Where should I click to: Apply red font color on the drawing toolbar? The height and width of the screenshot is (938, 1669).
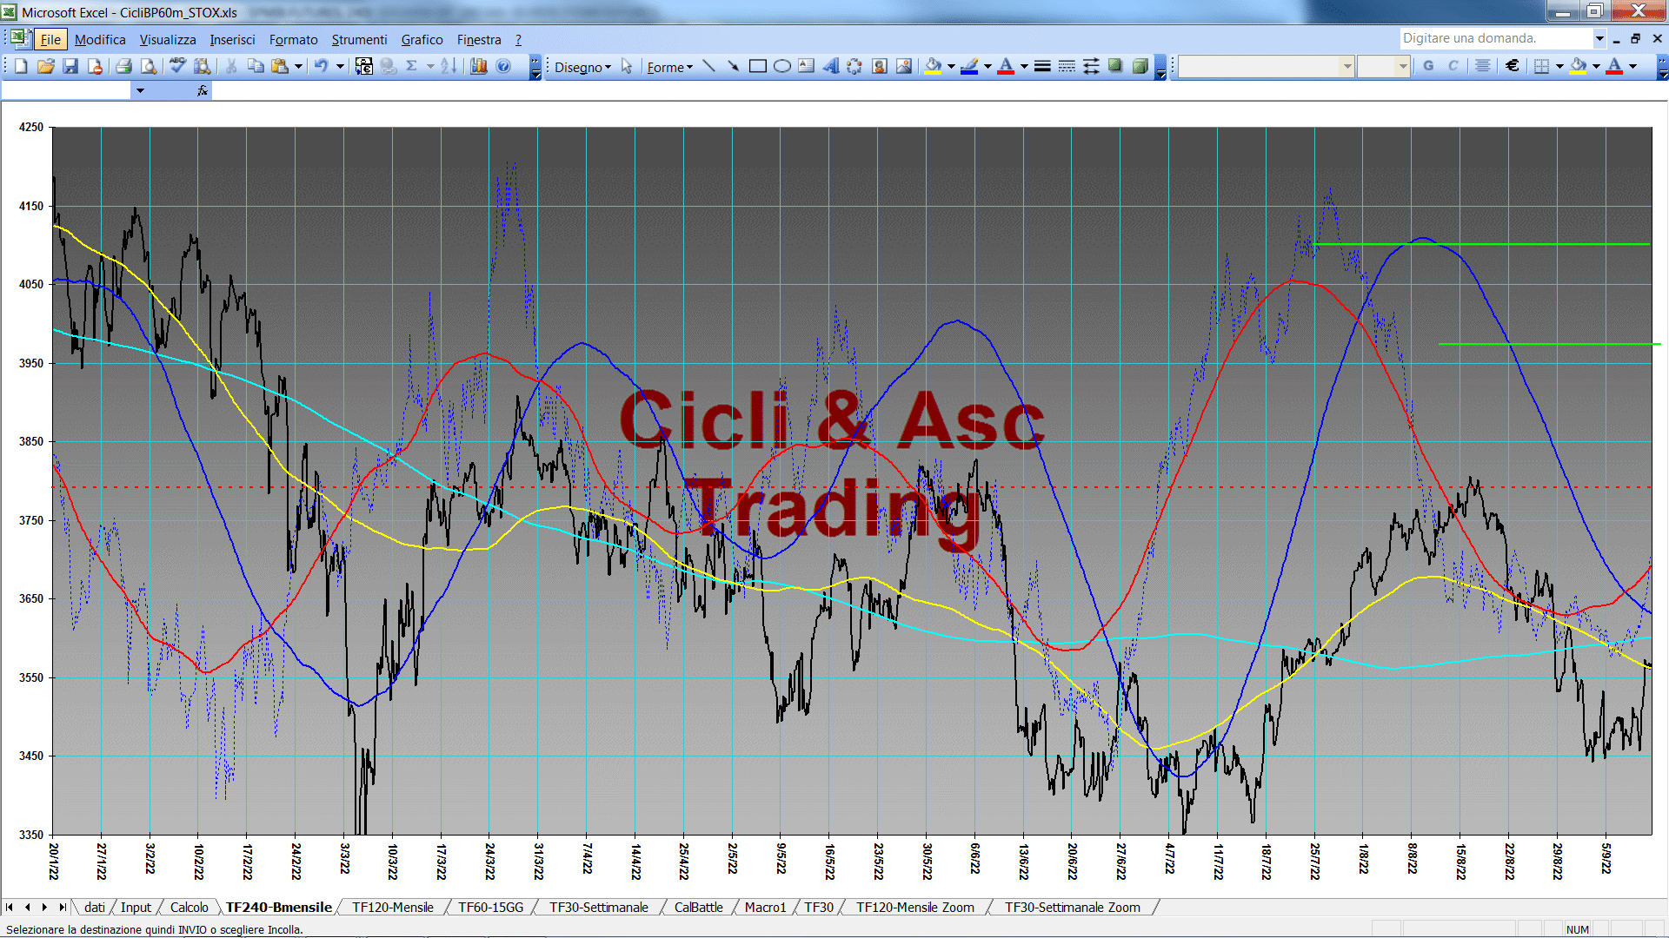point(1006,66)
